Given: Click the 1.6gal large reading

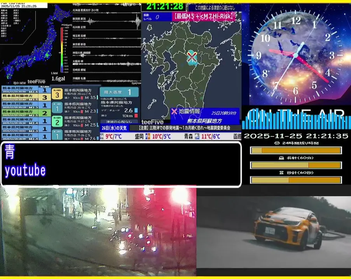Looking at the screenshot, I should (58, 79).
